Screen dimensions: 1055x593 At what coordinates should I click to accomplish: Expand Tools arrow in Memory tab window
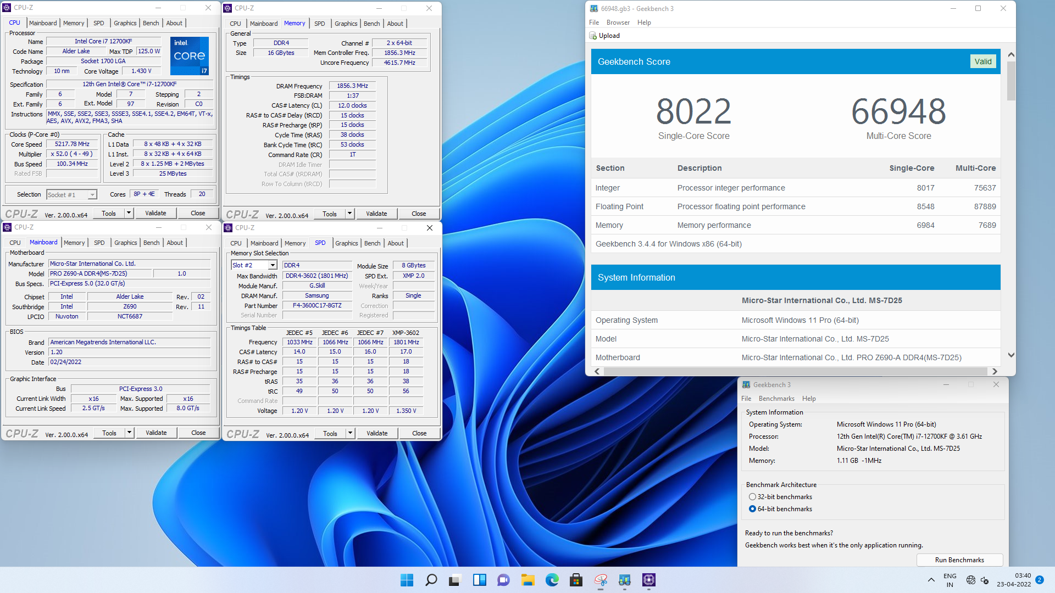pos(349,214)
